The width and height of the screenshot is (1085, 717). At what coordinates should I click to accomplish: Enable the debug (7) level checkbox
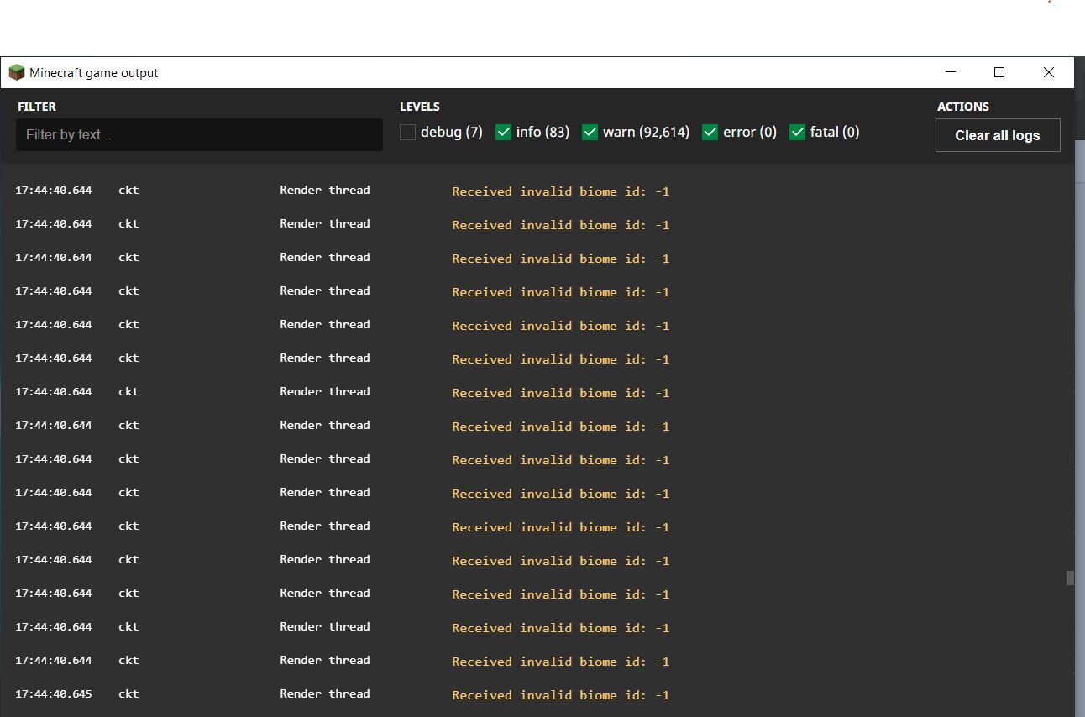pyautogui.click(x=408, y=133)
